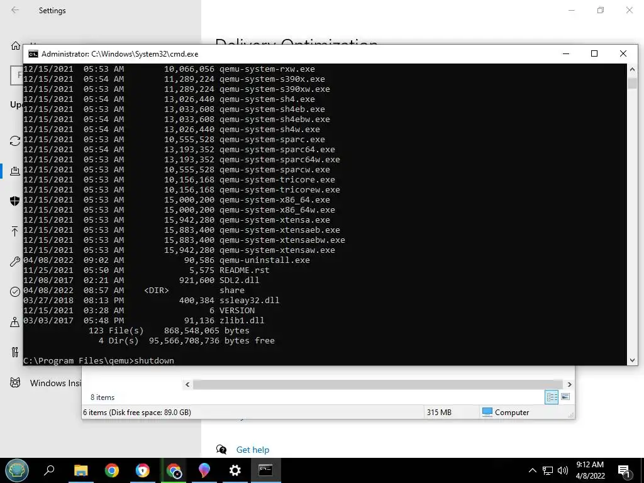
Task: Switch Explorer to details view icon
Action: [552, 397]
